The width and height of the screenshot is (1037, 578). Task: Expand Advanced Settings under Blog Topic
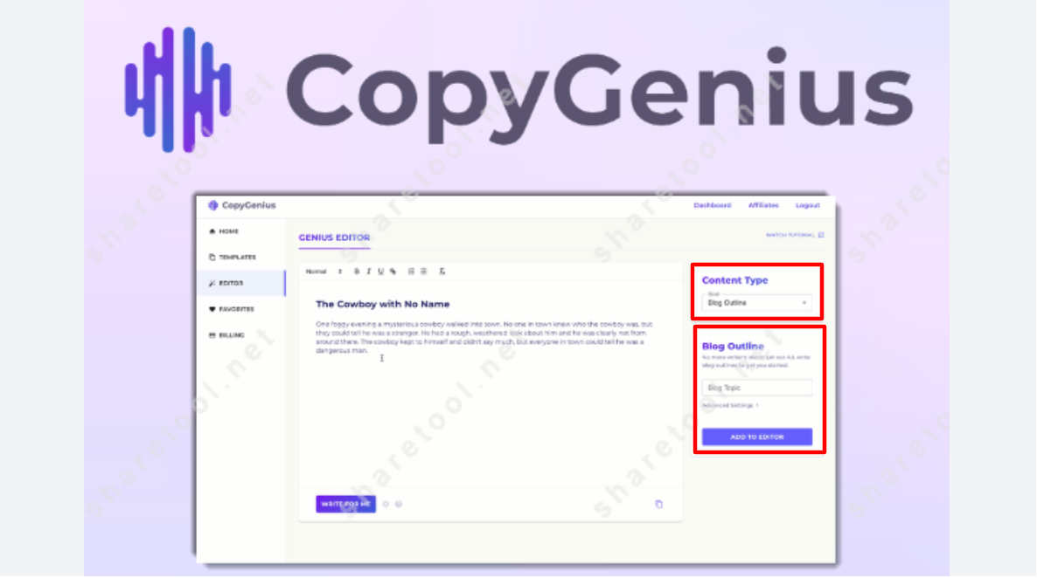[730, 406]
